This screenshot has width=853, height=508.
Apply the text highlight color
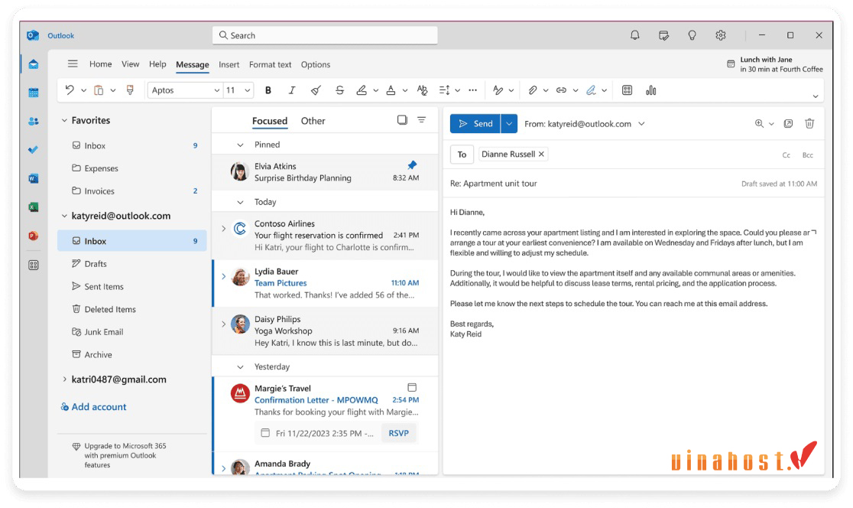(362, 90)
